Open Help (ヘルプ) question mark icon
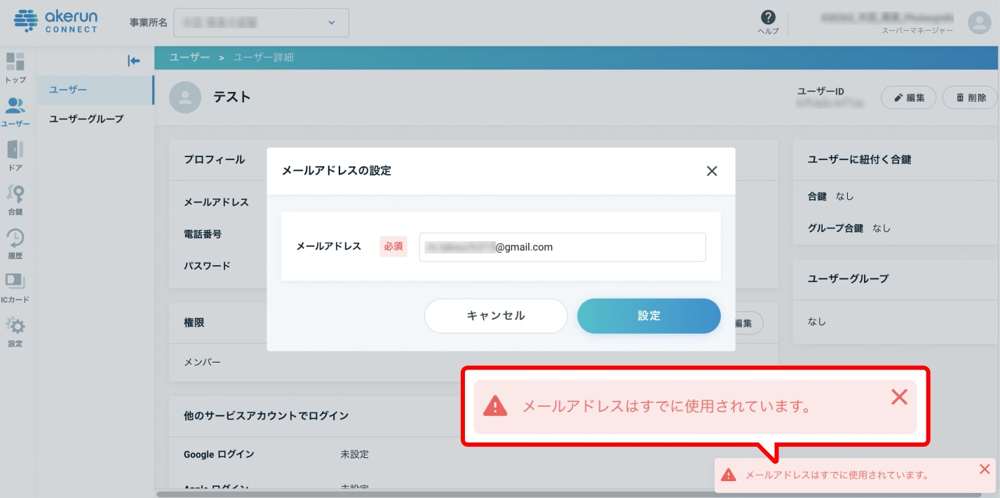This screenshot has height=498, width=1000. coord(768,18)
